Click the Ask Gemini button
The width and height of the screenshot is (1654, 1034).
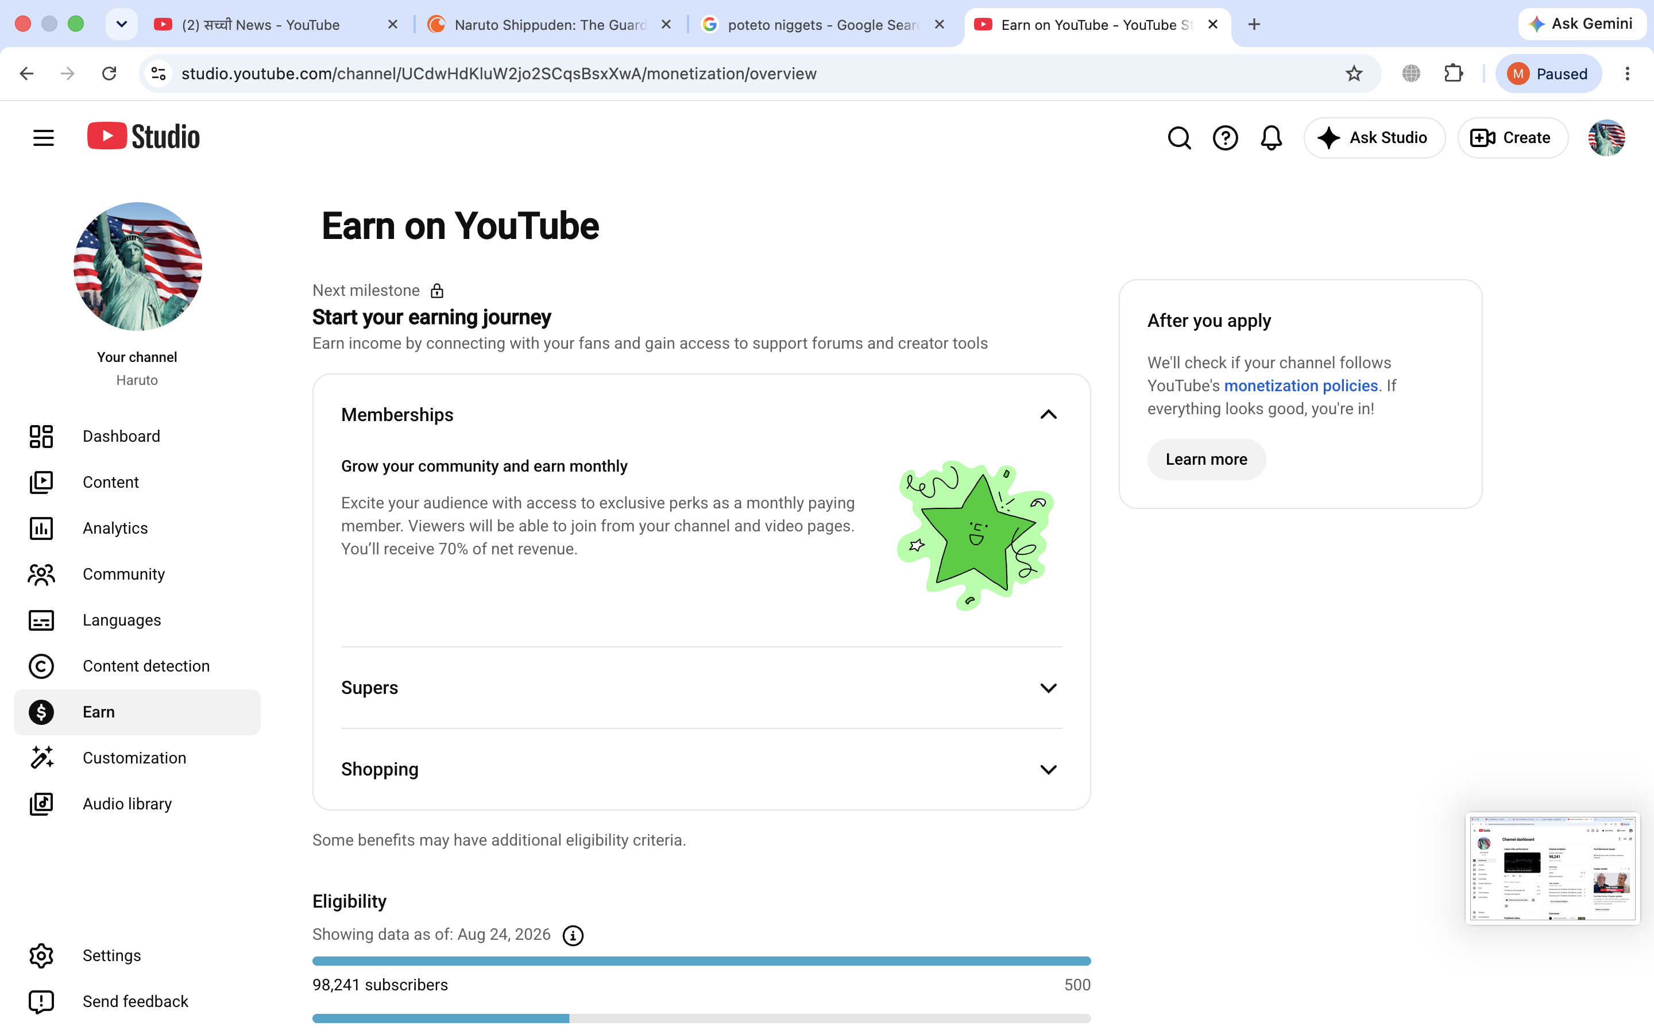(x=1582, y=25)
